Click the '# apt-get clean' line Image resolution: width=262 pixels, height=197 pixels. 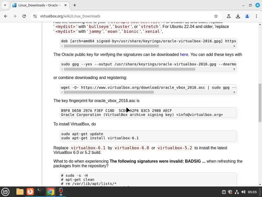coord(78,180)
